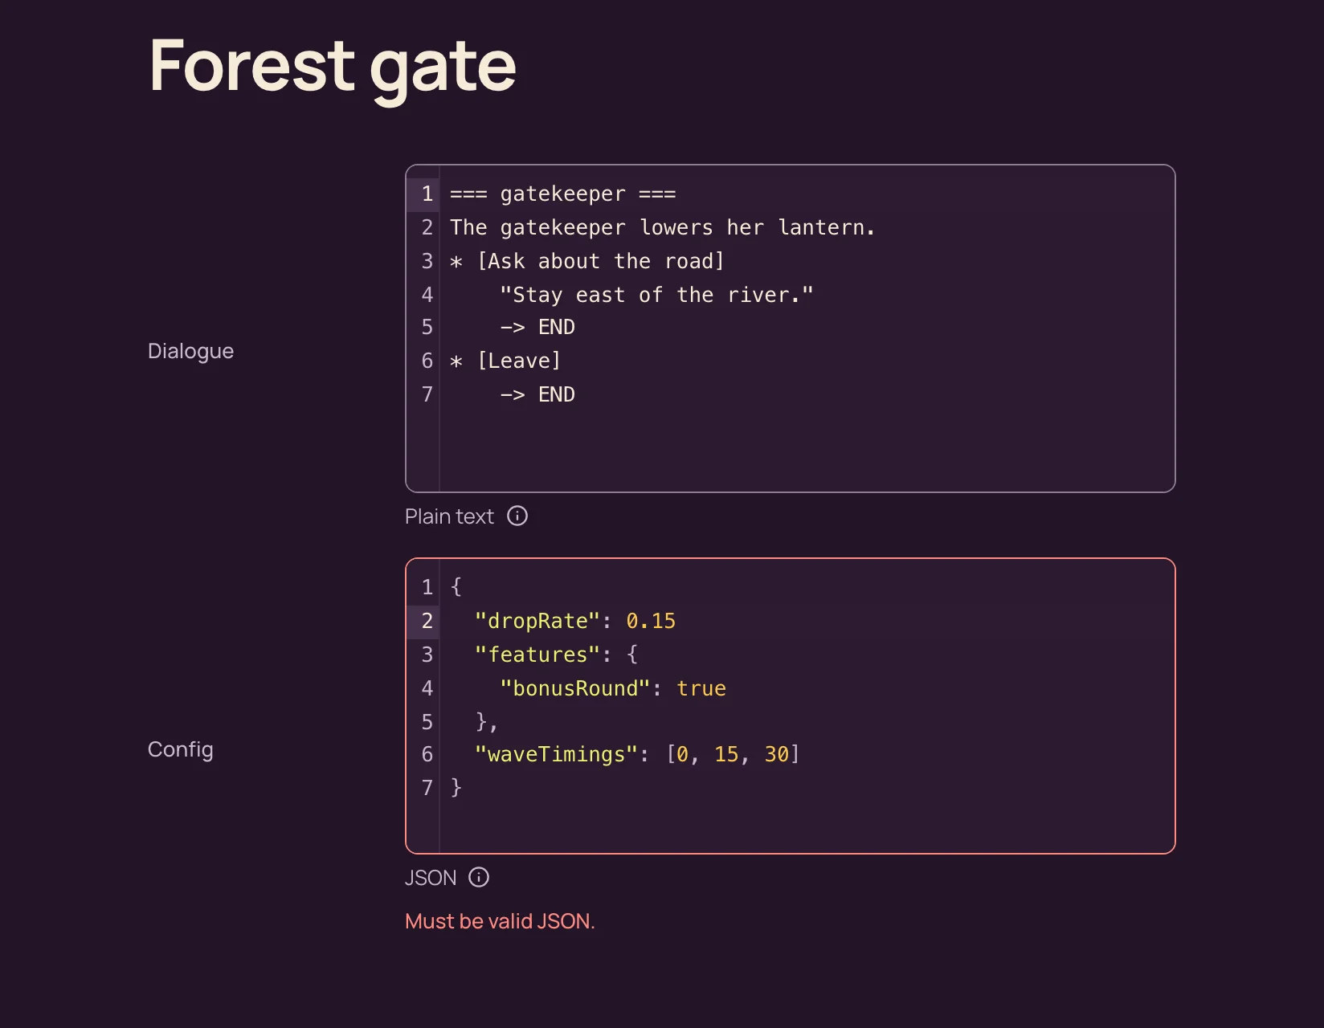Click the "Plain text" format label
The width and height of the screenshot is (1324, 1028).
[x=449, y=516]
